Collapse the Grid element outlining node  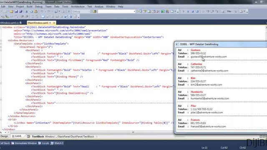(1, 120)
